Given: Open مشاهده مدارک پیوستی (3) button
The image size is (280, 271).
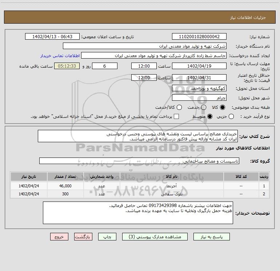Looking at the screenshot, I should (155, 237).
